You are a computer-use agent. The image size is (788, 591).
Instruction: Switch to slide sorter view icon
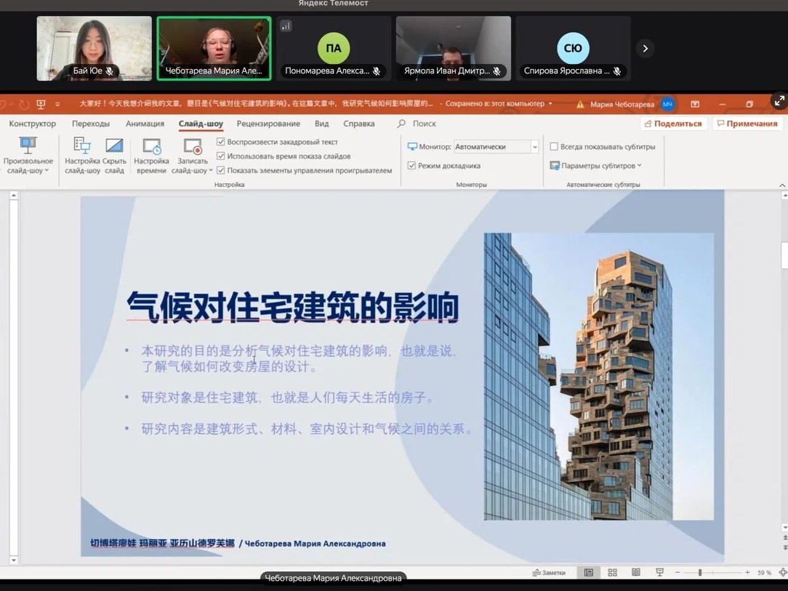coord(612,573)
